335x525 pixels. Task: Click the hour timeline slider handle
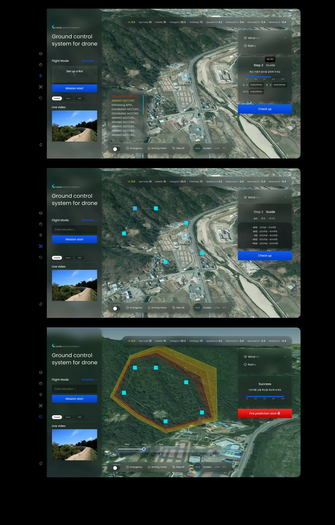(x=144, y=449)
